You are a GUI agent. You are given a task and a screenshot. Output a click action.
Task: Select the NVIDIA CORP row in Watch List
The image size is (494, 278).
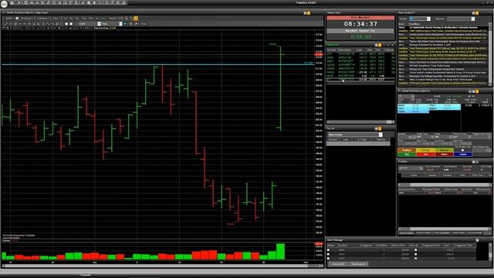click(360, 72)
